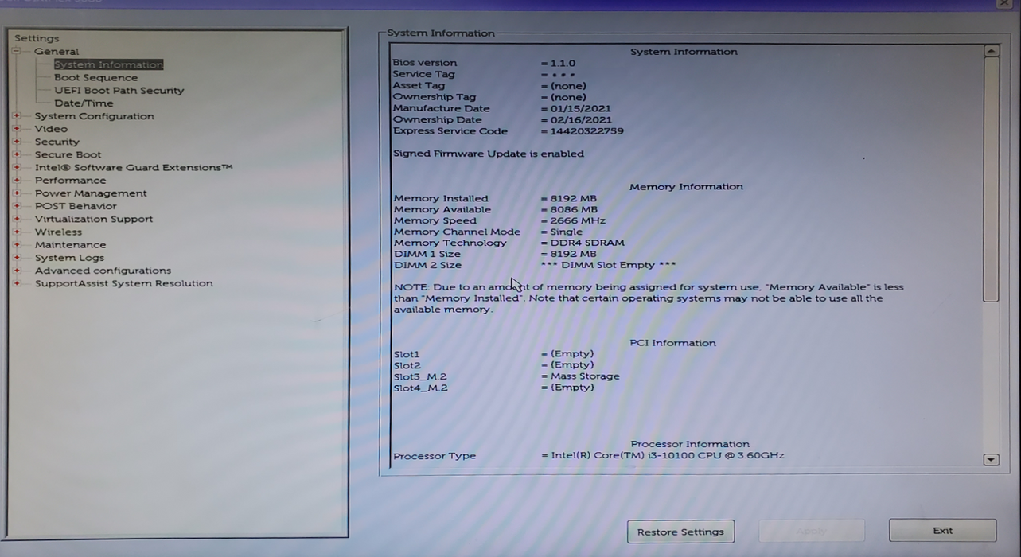Select the Secure Boot category label
Screen dimensions: 1021x557
[68, 154]
